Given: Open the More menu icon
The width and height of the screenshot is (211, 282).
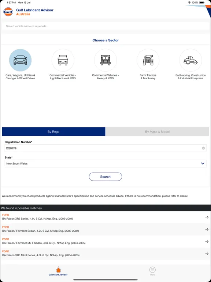Looking at the screenshot, I should 152,270.
